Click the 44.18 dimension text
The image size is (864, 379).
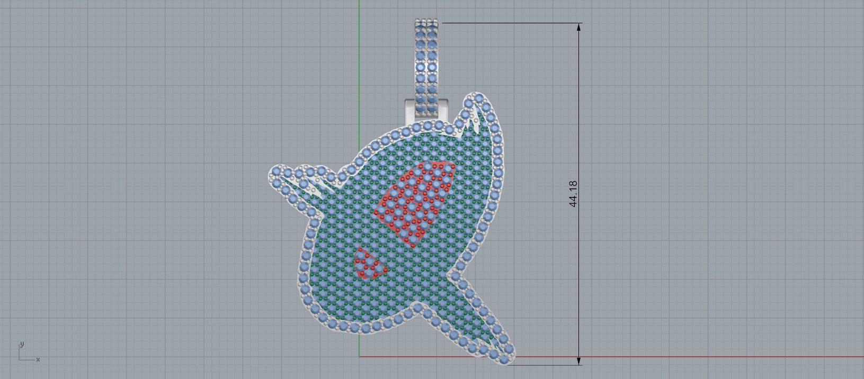(x=573, y=193)
